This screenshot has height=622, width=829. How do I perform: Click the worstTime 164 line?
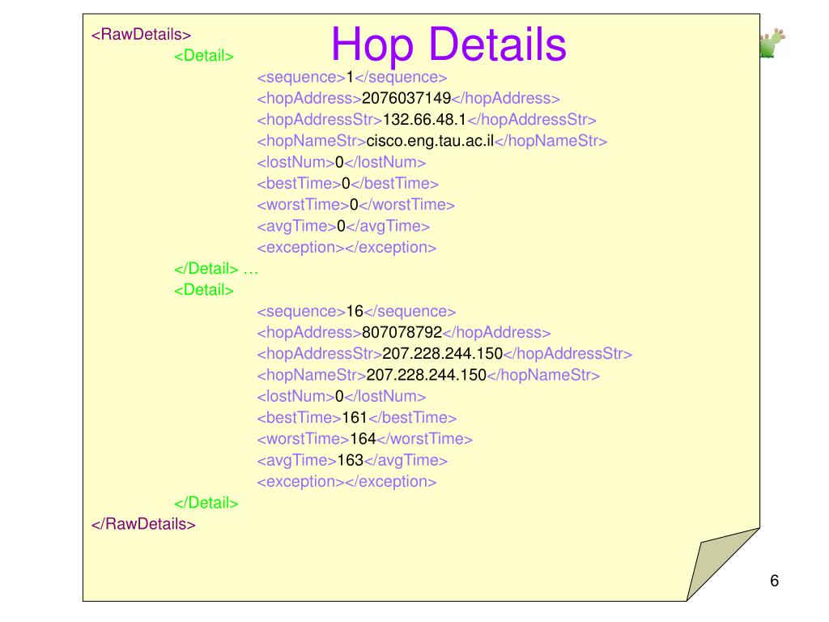click(365, 439)
